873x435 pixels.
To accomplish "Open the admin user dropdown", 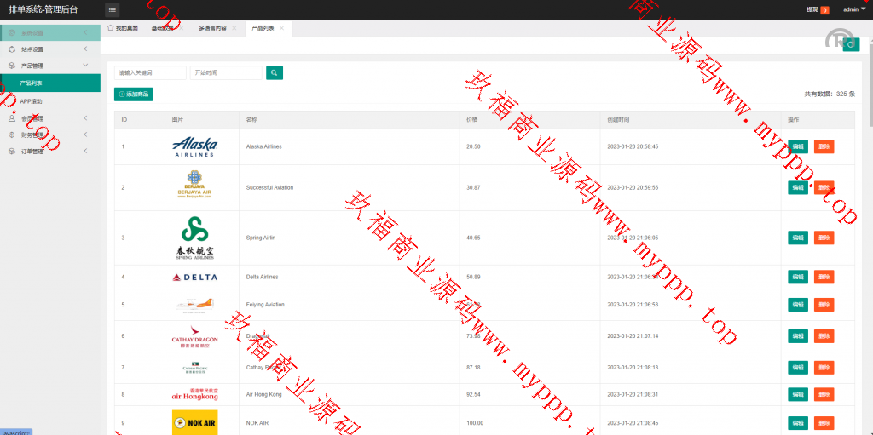I will [x=853, y=9].
